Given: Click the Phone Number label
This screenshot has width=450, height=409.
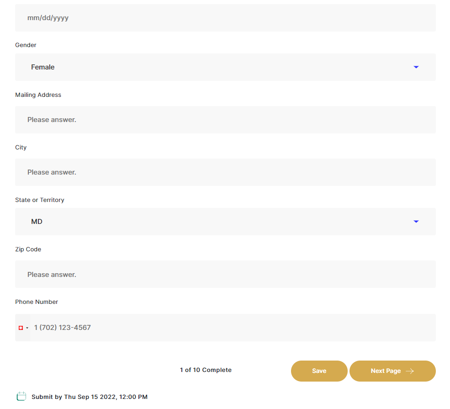Looking at the screenshot, I should (x=37, y=302).
